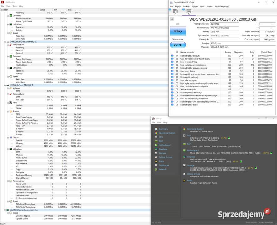Click the dobry health status button
Image resolution: width=277 pixels, height=225 pixels.
(x=178, y=31)
